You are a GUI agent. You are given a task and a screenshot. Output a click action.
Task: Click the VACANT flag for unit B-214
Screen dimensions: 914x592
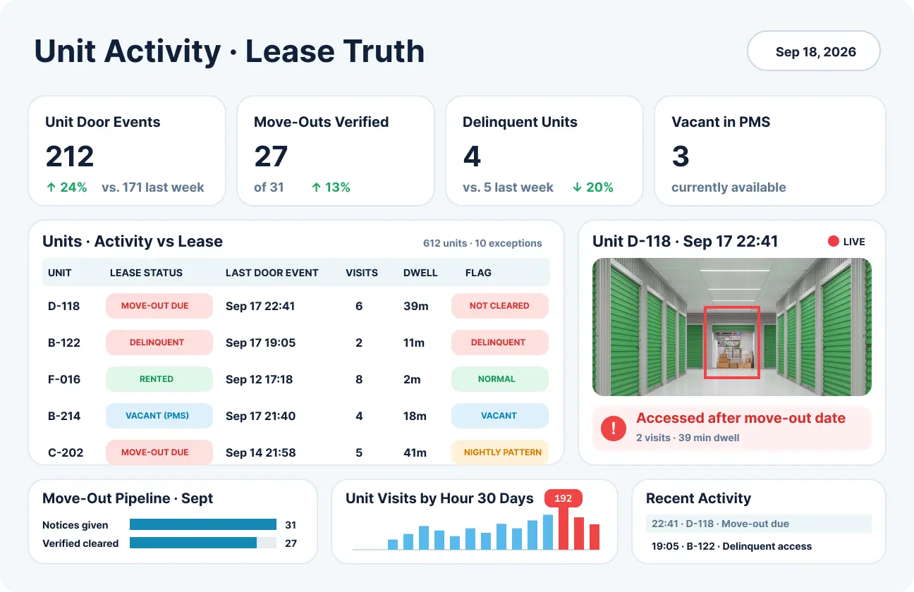500,416
